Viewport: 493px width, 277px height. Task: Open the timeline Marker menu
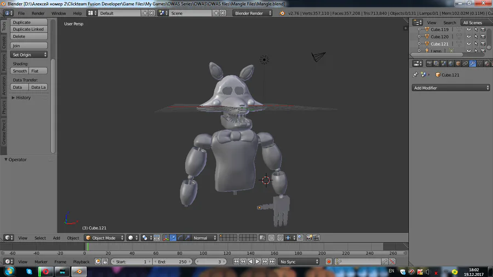(x=41, y=262)
